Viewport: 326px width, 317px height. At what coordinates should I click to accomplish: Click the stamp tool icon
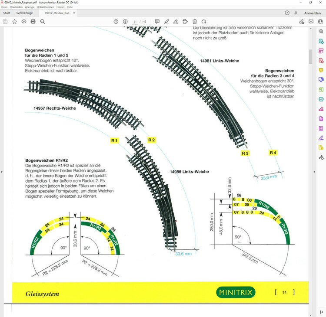[x=185, y=22]
